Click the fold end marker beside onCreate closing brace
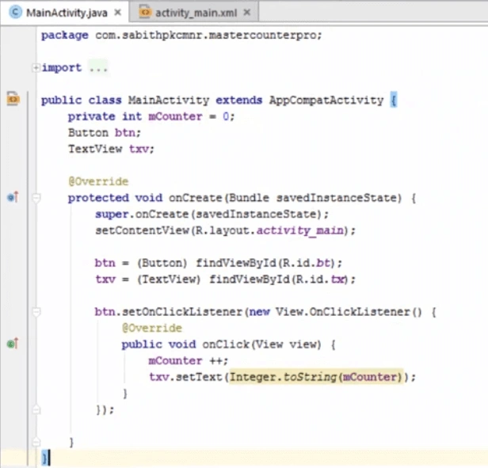488x468 pixels. [x=36, y=442]
